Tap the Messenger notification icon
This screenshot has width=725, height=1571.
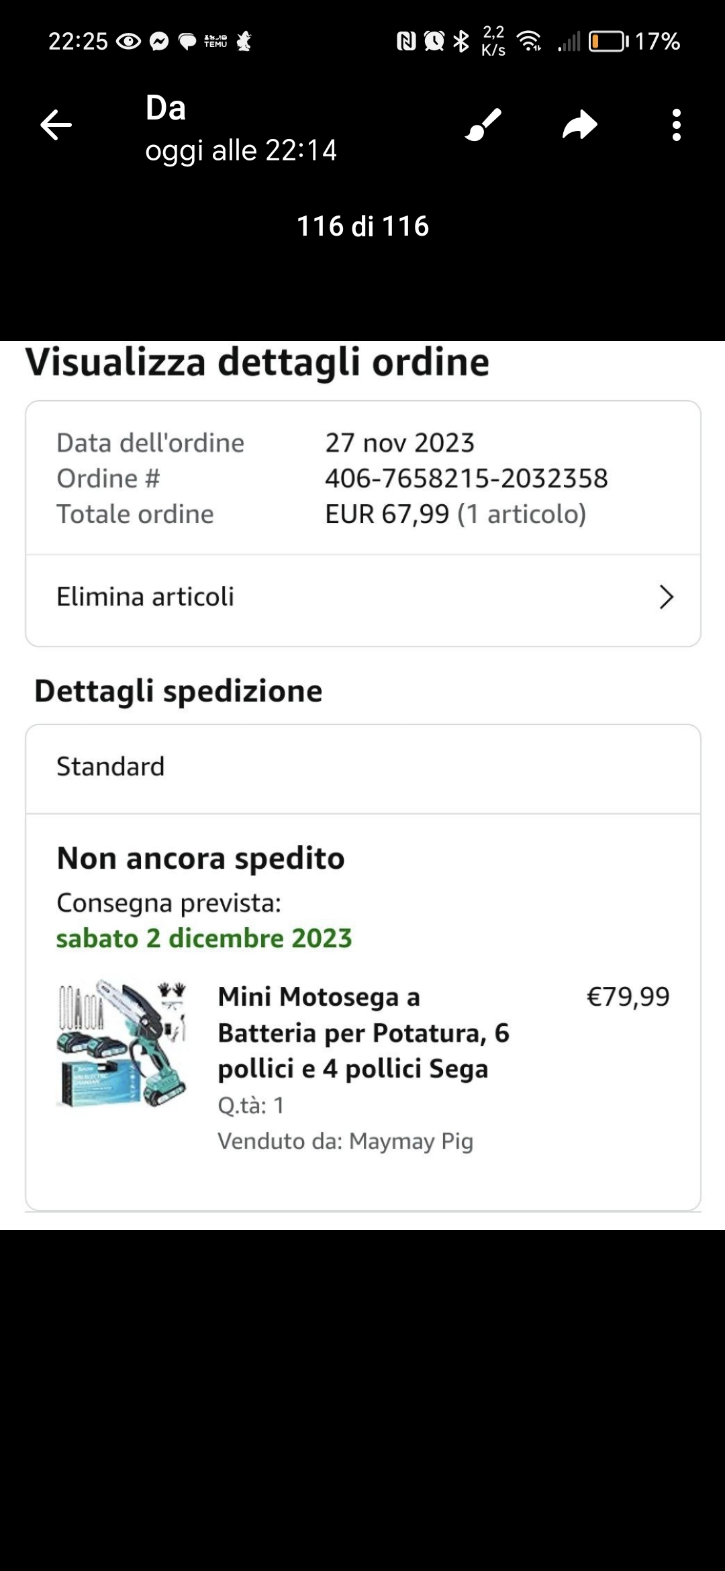159,42
